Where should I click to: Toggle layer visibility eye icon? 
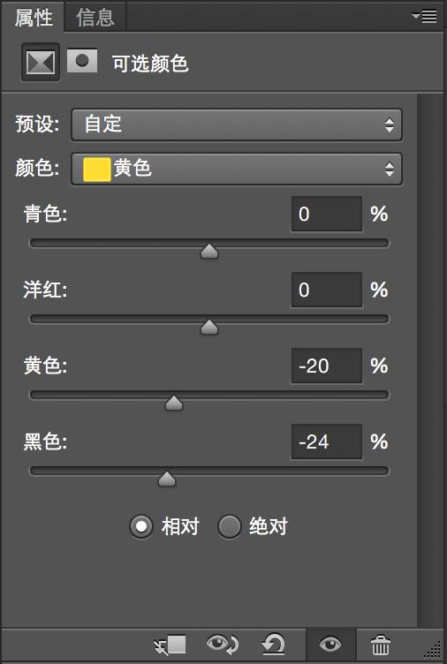click(x=330, y=645)
